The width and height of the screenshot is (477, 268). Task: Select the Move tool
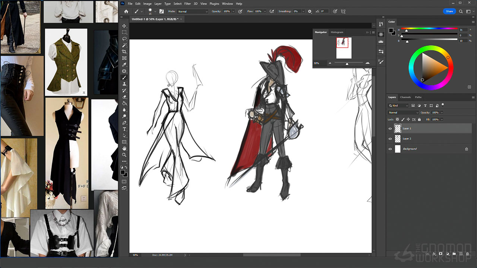(x=124, y=26)
